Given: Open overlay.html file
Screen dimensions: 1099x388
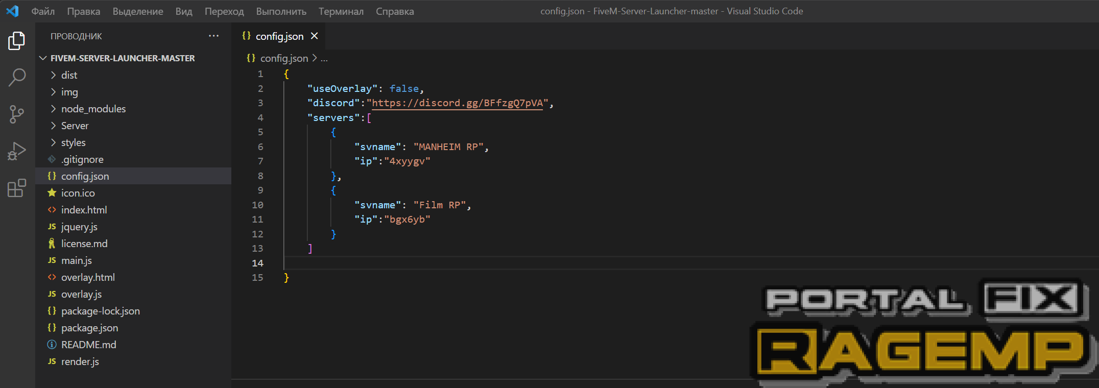Looking at the screenshot, I should 88,277.
